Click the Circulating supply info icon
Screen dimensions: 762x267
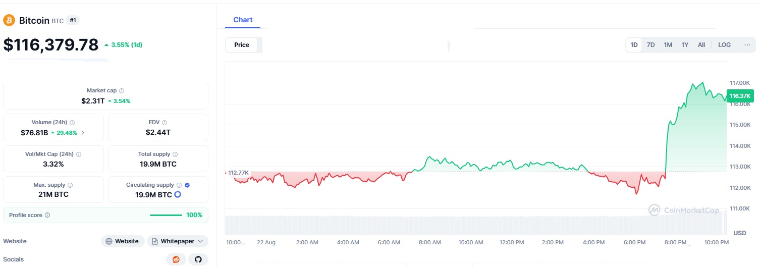(x=179, y=185)
